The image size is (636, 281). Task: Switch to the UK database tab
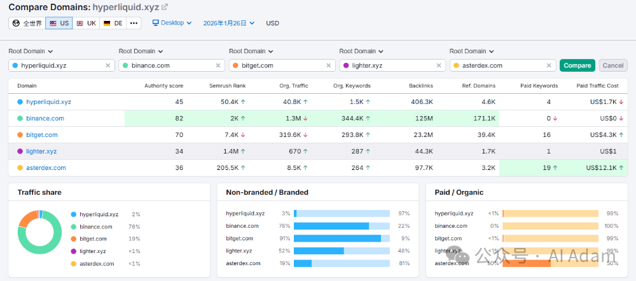click(86, 23)
